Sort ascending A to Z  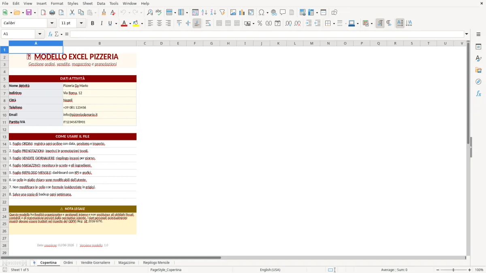(x=205, y=13)
